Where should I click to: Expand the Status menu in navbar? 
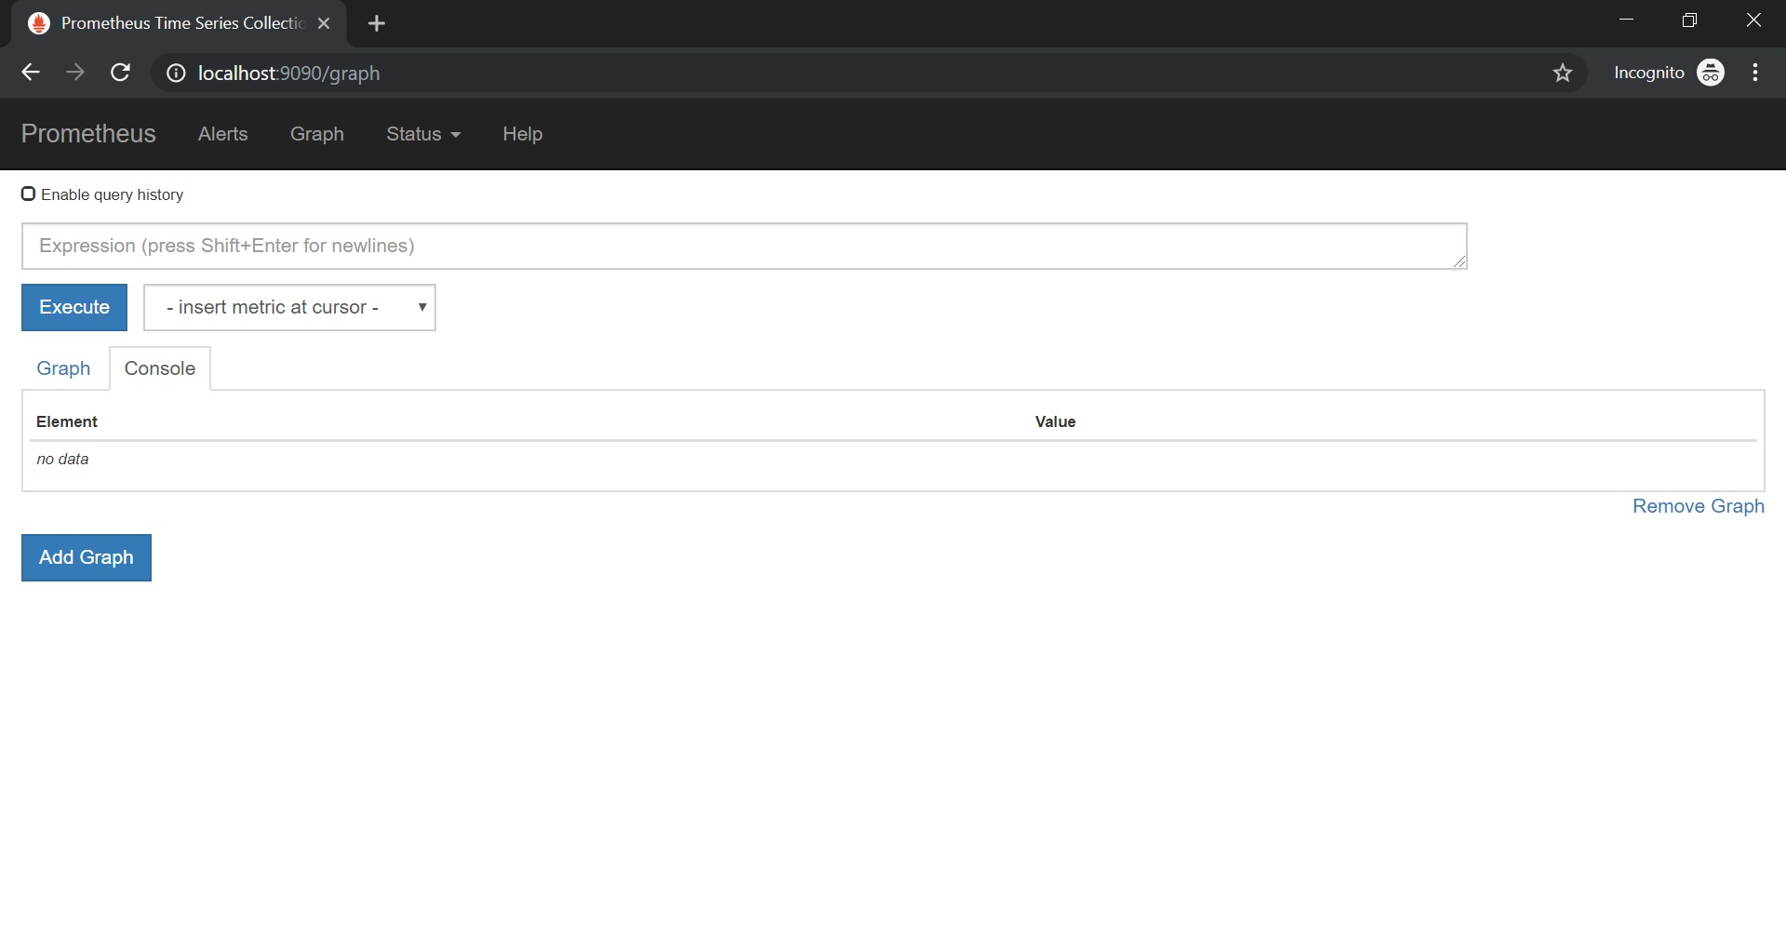tap(423, 134)
